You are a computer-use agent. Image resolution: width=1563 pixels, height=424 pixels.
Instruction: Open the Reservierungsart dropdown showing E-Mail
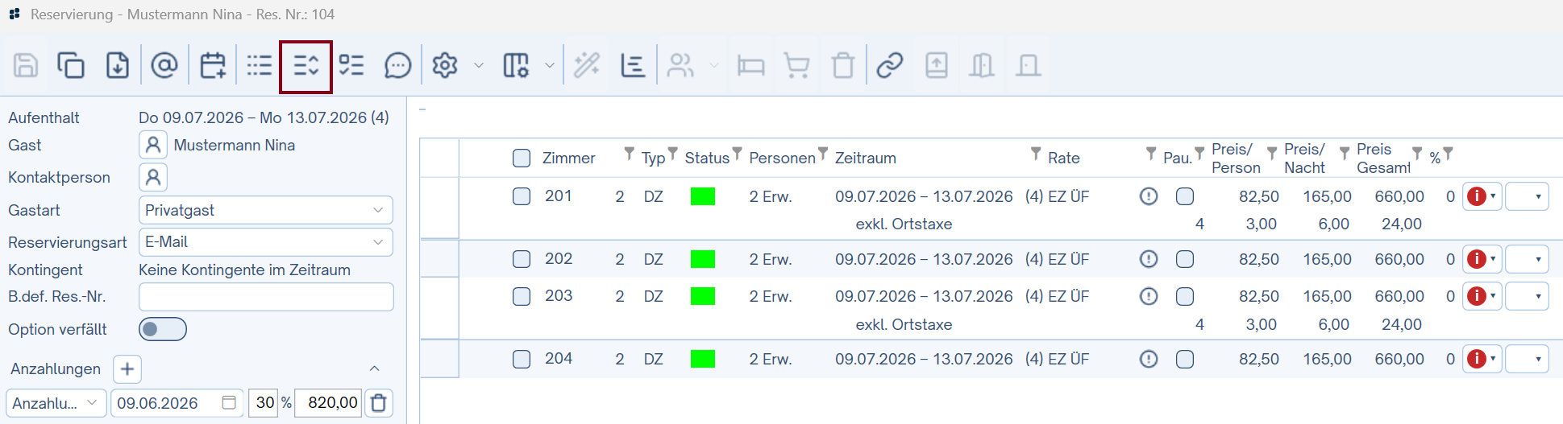tap(266, 241)
